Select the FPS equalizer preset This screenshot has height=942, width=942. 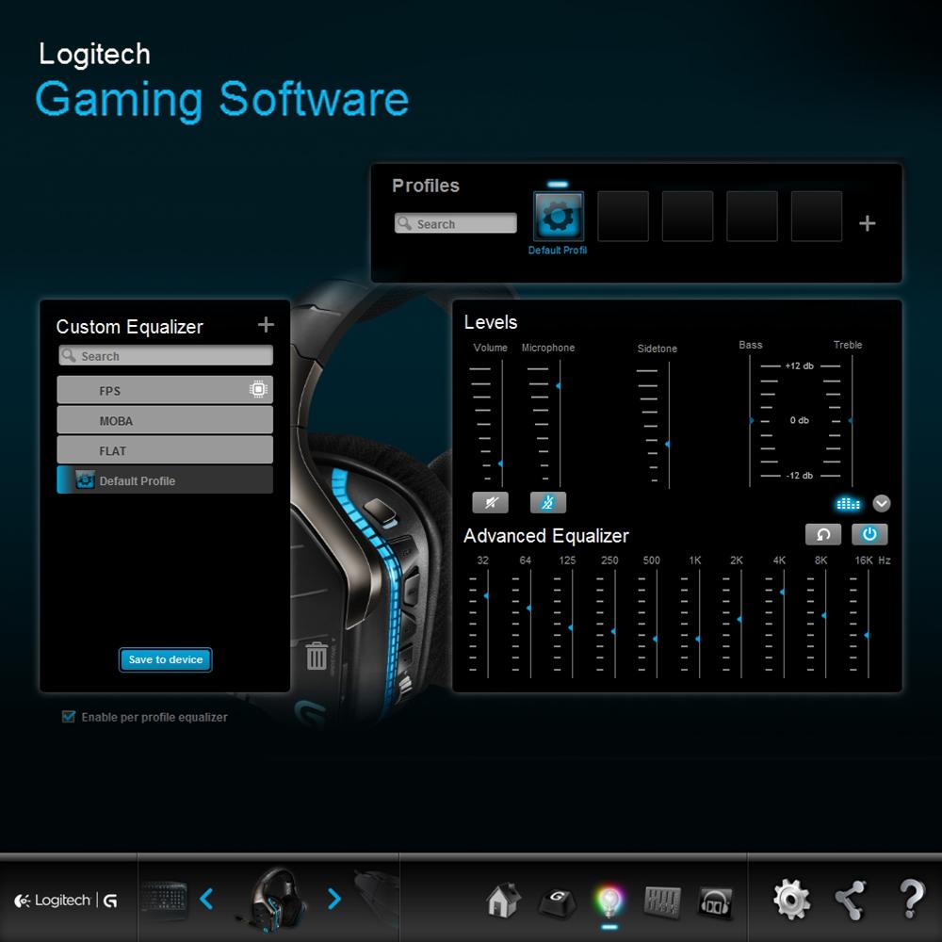165,390
